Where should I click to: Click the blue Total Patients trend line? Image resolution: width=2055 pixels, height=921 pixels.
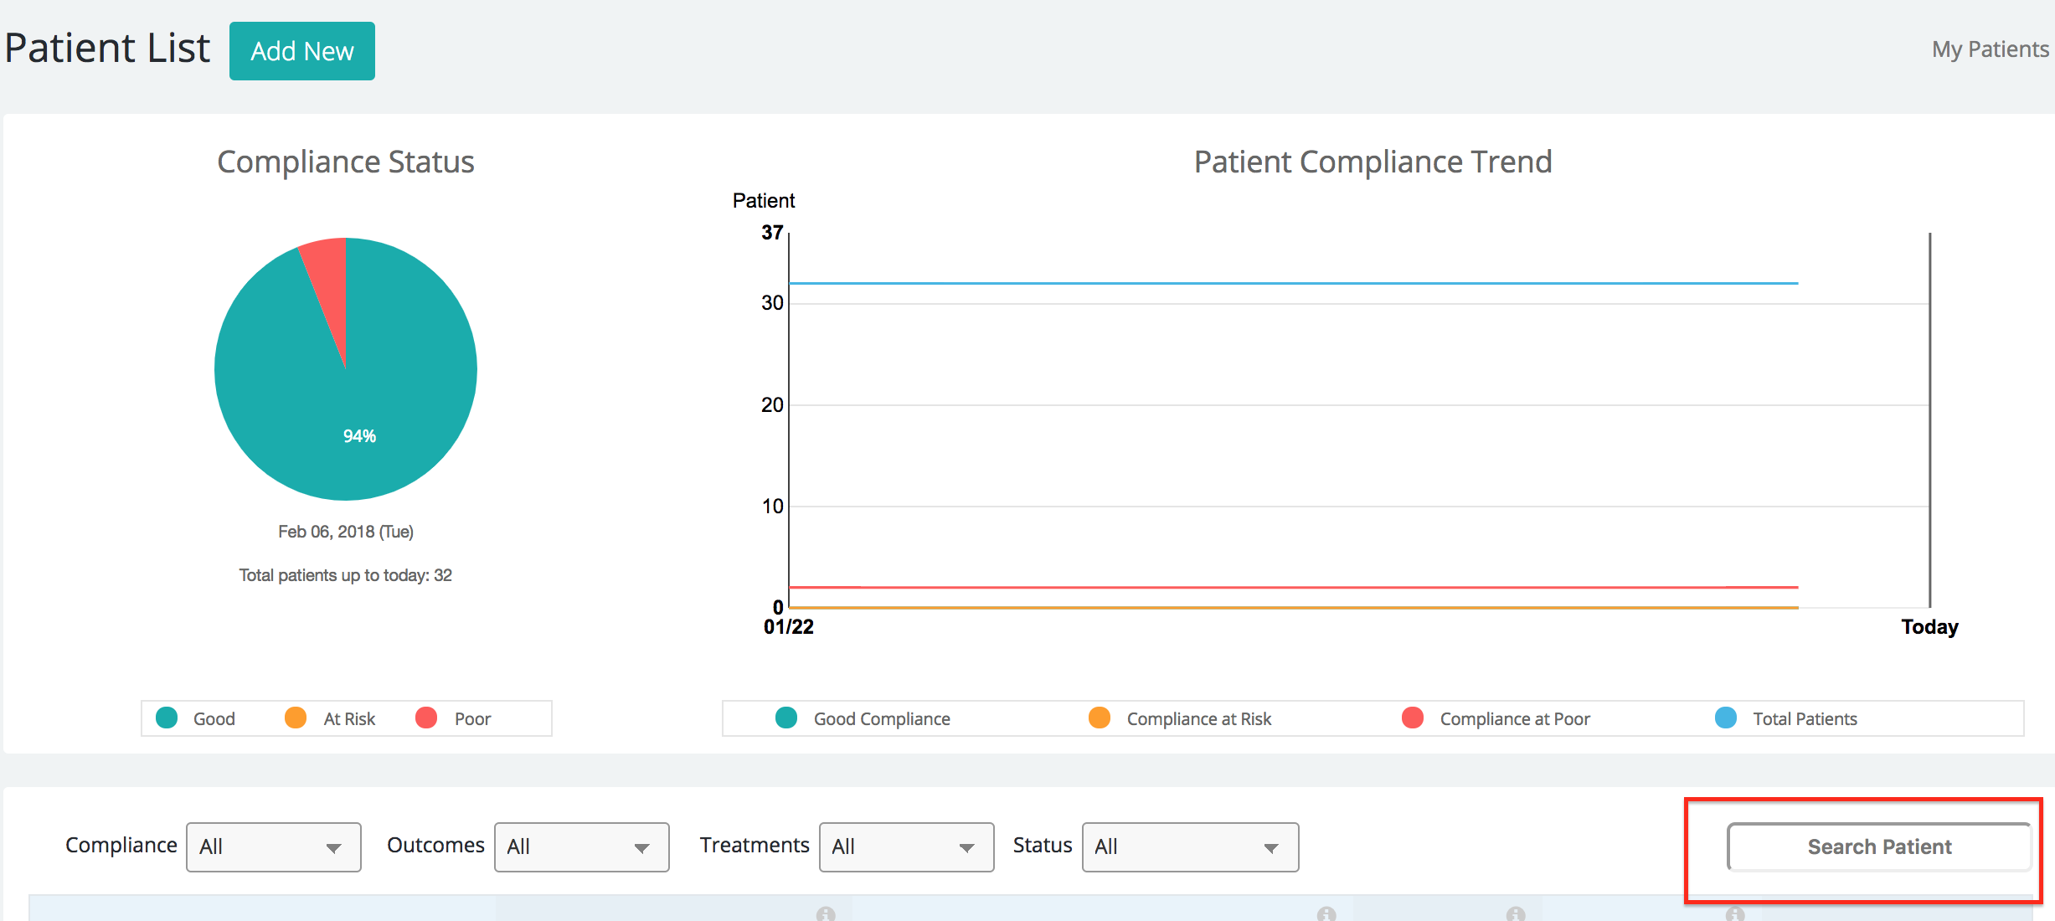(1293, 283)
